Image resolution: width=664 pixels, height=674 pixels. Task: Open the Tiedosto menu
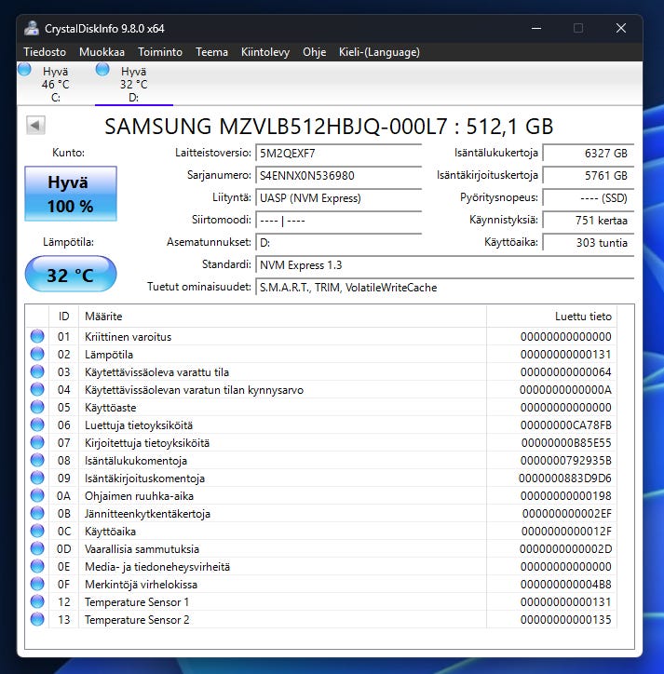45,52
